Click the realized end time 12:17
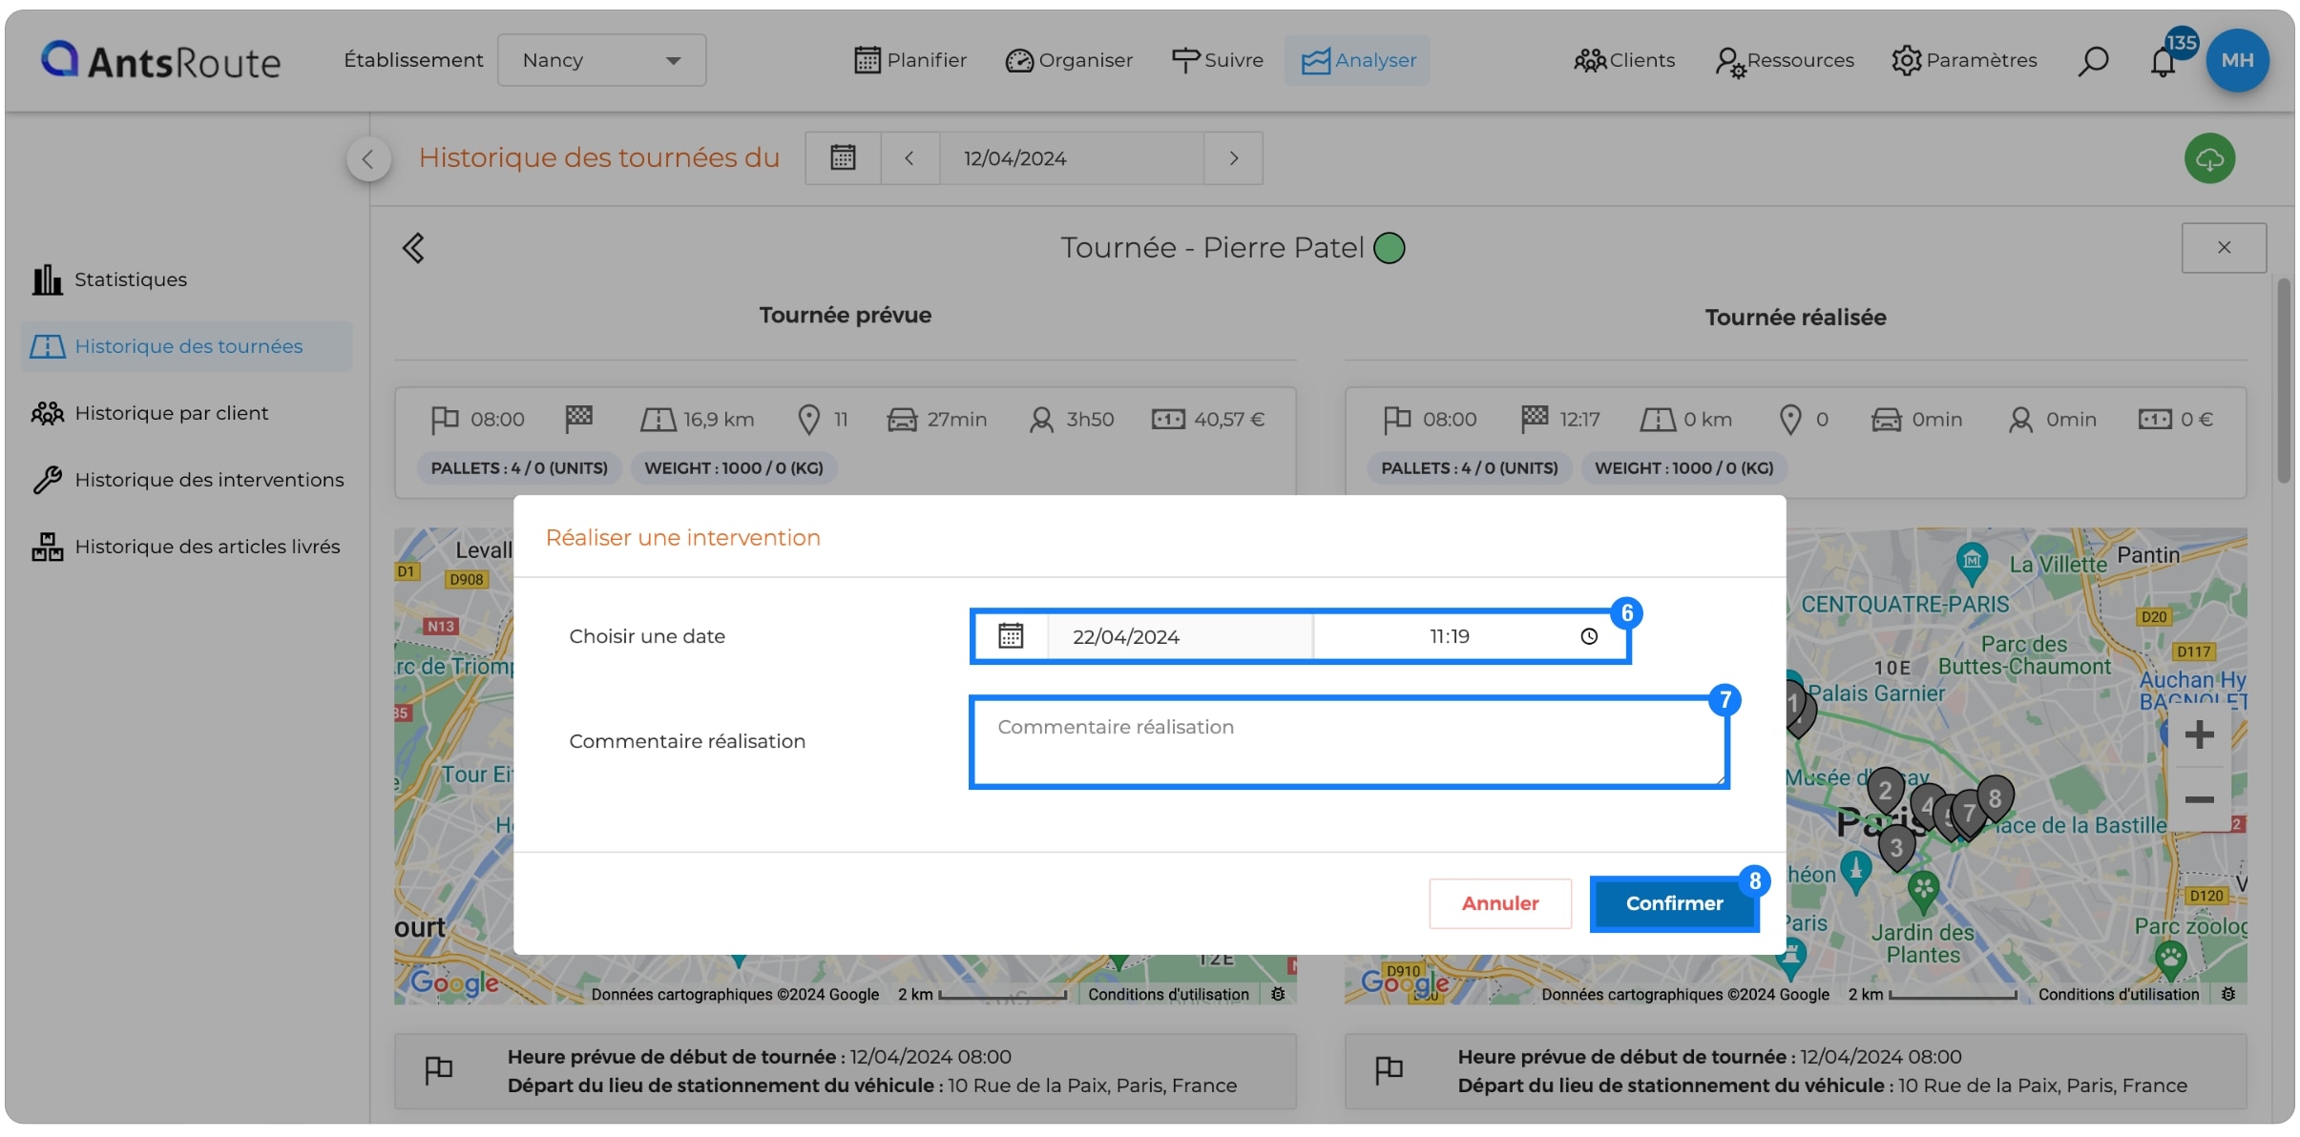This screenshot has width=2300, height=1137. [1579, 420]
